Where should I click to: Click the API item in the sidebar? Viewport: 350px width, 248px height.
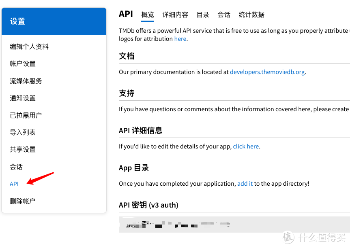coord(14,184)
